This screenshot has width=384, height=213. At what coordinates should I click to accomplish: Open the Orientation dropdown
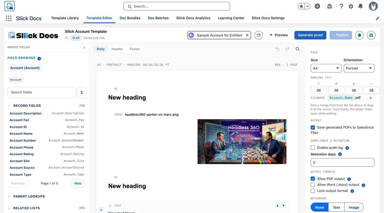click(359, 68)
